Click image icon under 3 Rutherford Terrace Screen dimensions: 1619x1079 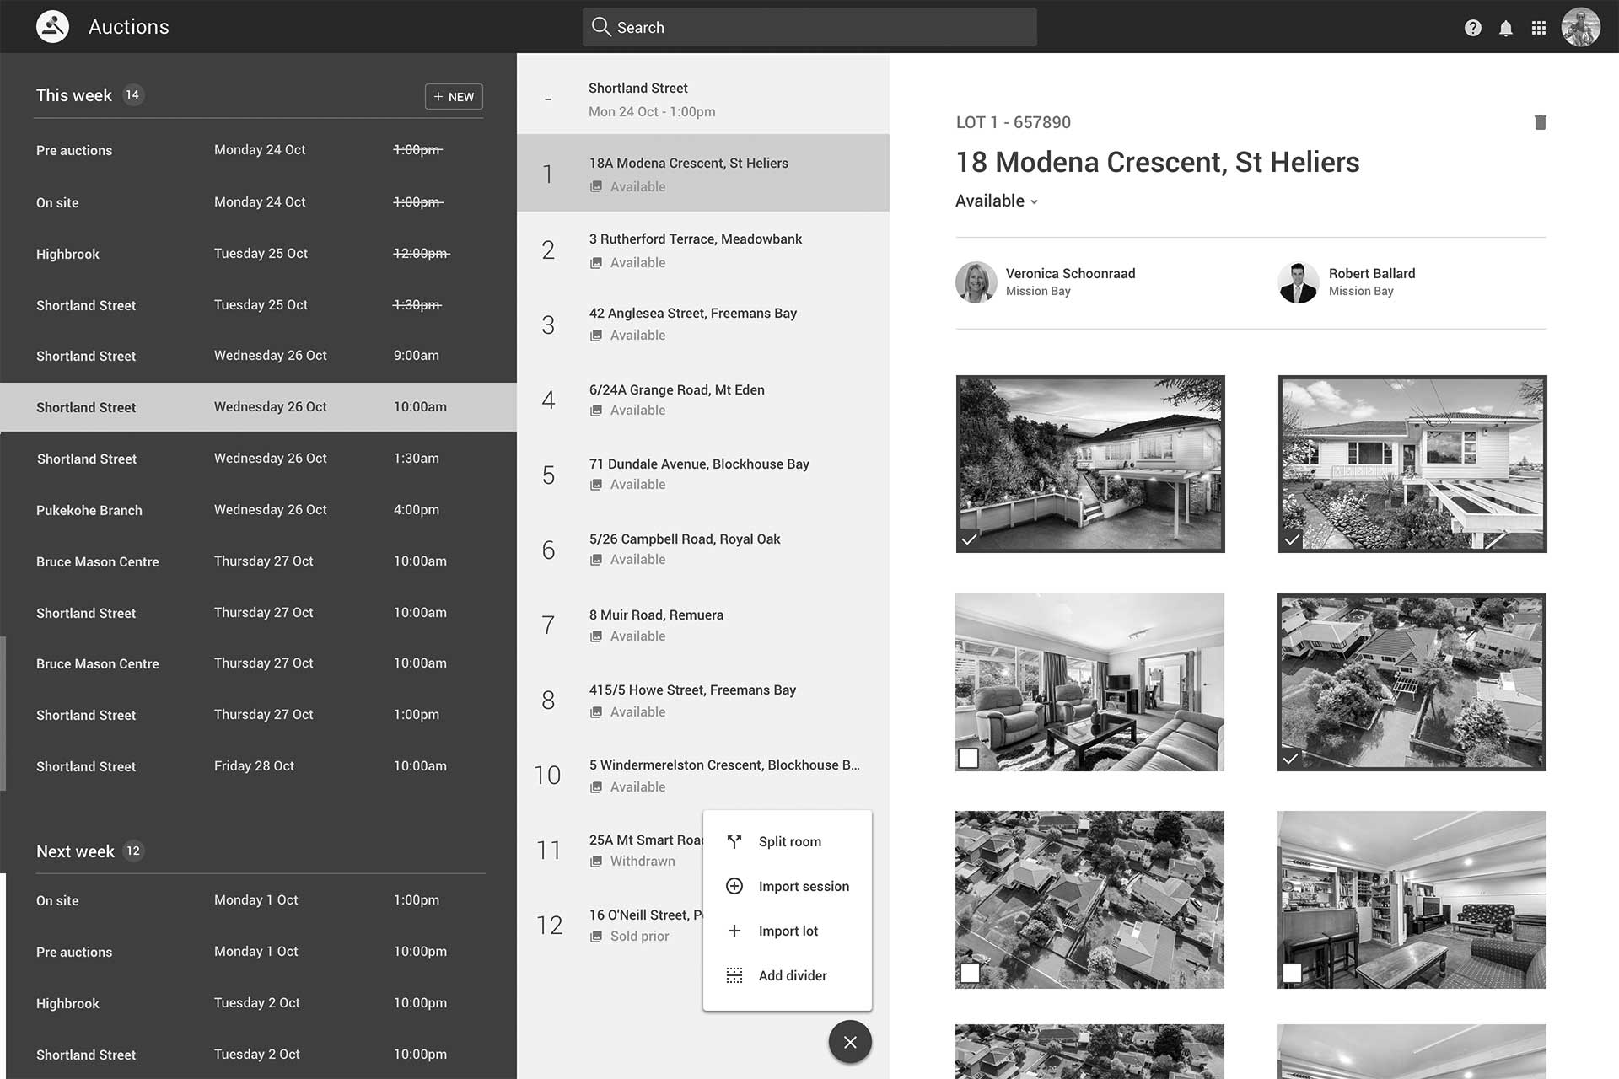pyautogui.click(x=596, y=263)
